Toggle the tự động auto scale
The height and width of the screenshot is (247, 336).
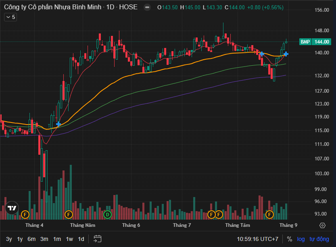click(319, 239)
